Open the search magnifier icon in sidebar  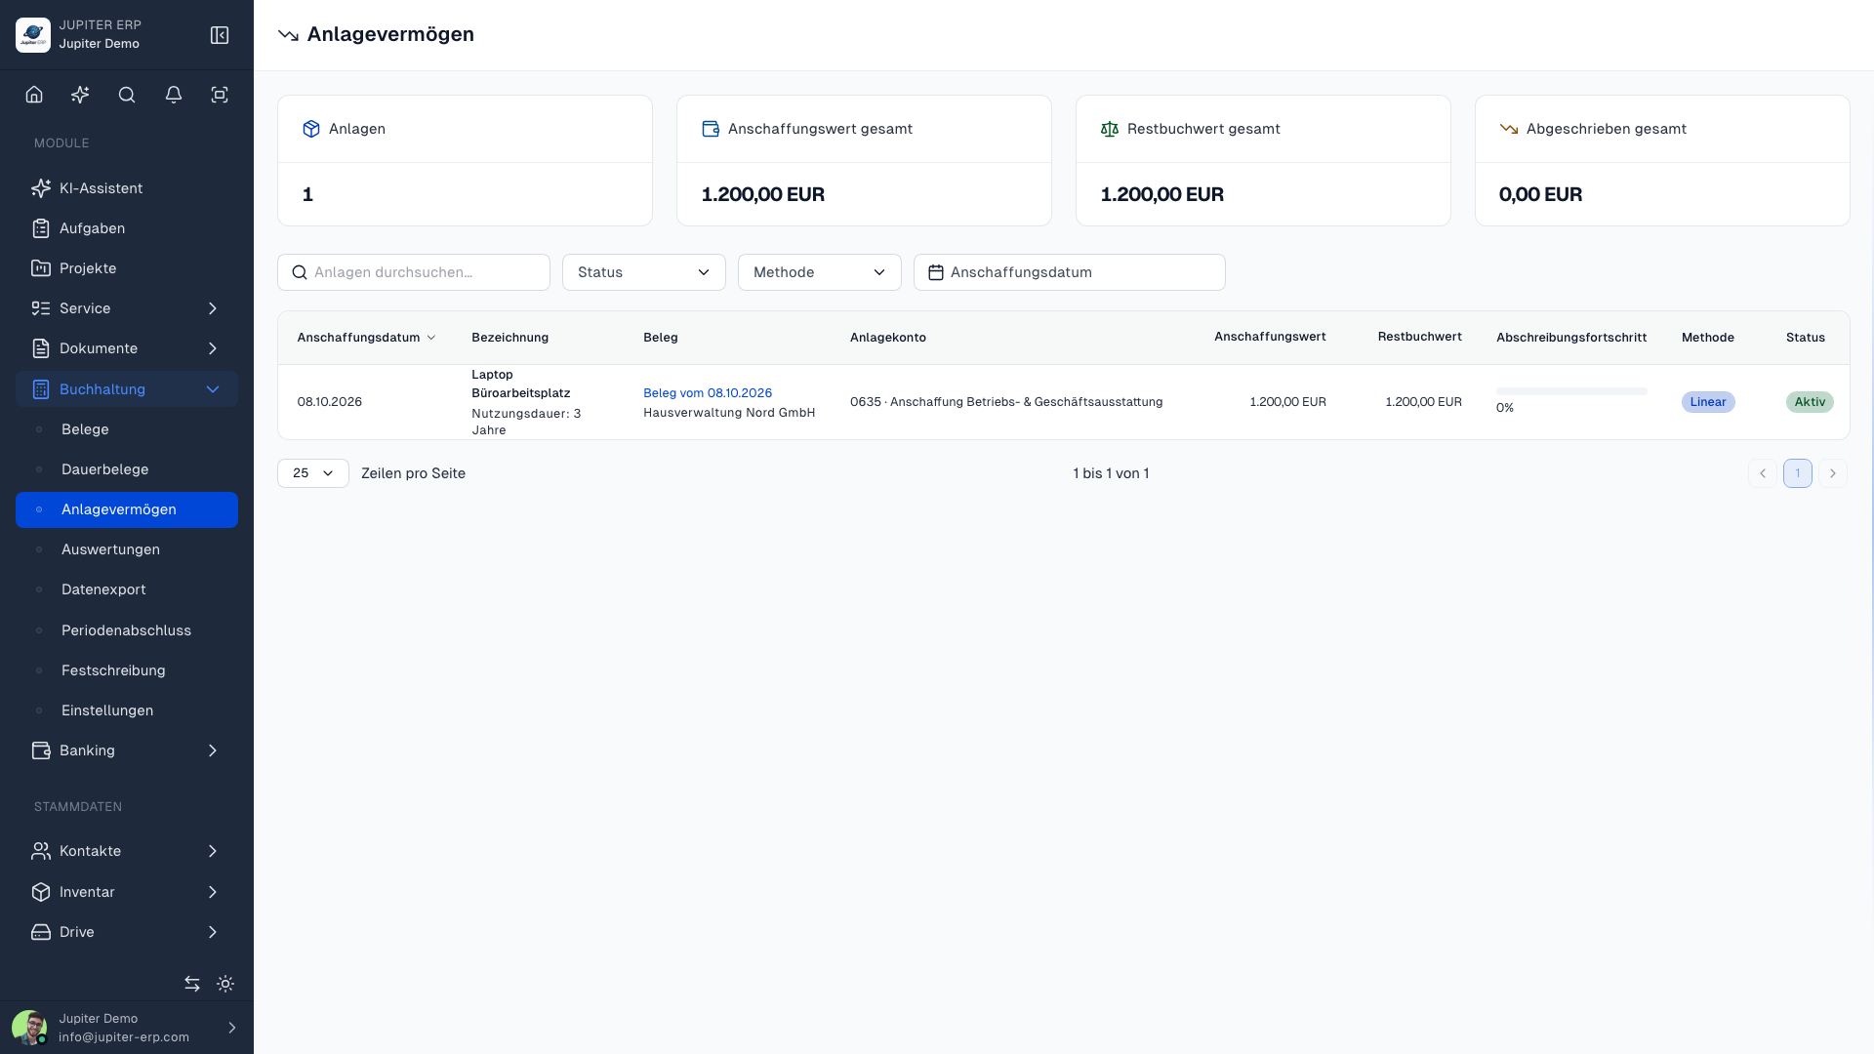pos(127,95)
